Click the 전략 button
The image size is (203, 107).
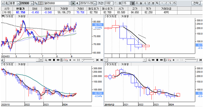tap(195, 3)
